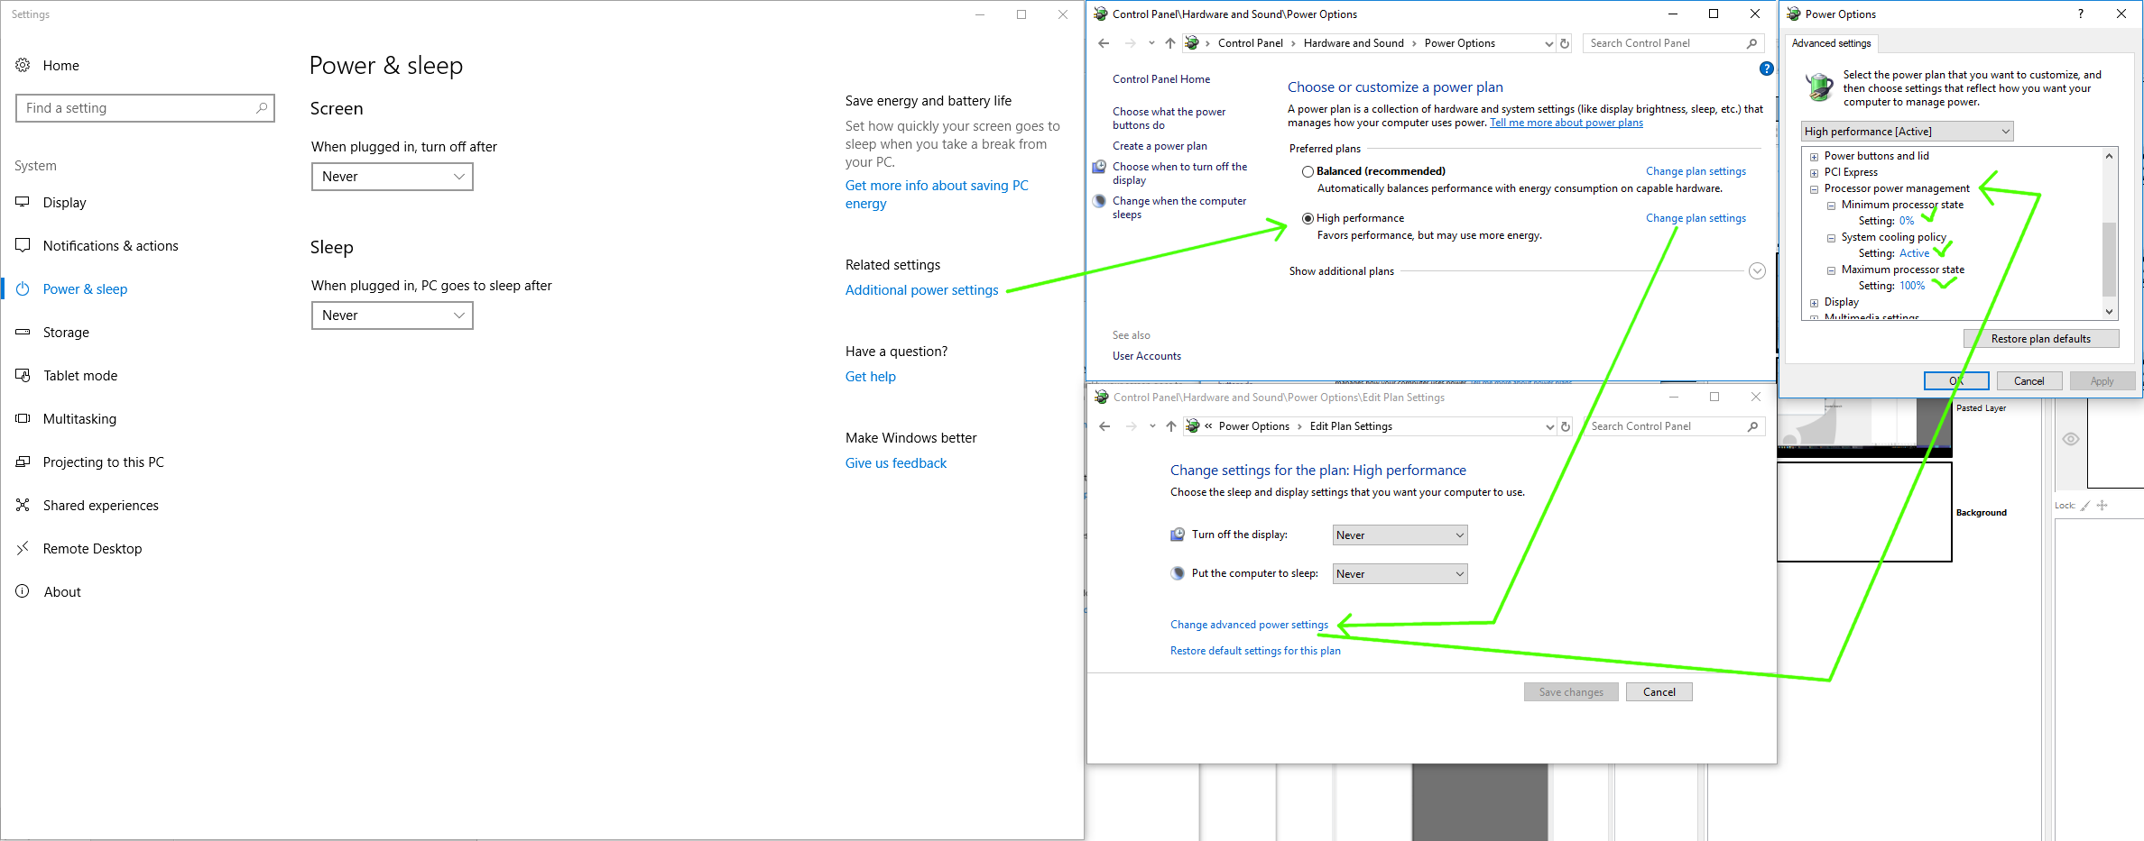Open the Put the computer to sleep dropdown
The width and height of the screenshot is (2144, 841).
tap(1400, 574)
